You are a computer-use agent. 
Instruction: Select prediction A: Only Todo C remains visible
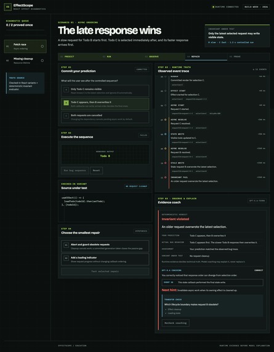point(105,91)
